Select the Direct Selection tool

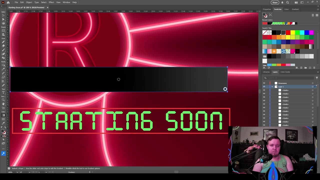pos(3,19)
